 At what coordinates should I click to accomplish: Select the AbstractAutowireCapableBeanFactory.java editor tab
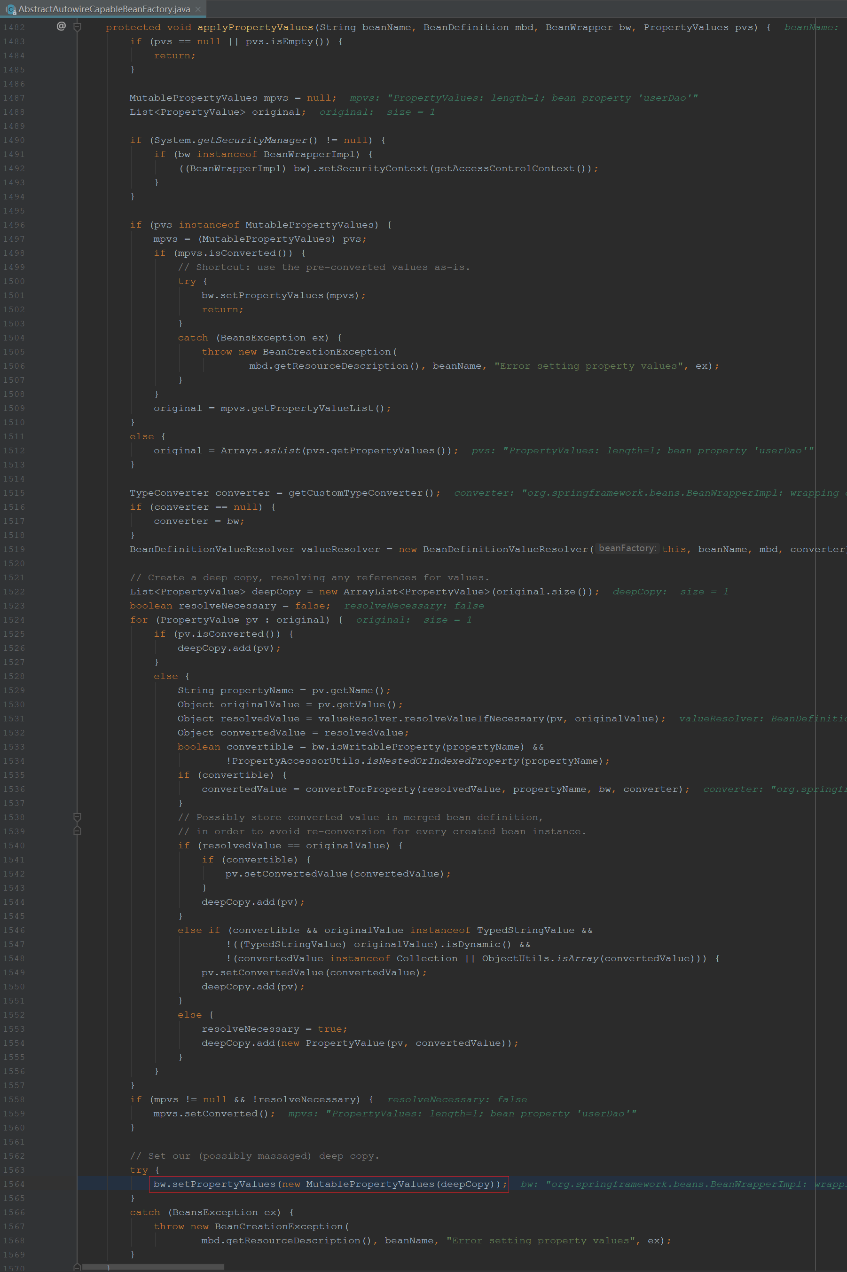tap(102, 8)
